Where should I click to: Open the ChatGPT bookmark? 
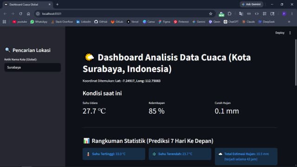click(231, 22)
